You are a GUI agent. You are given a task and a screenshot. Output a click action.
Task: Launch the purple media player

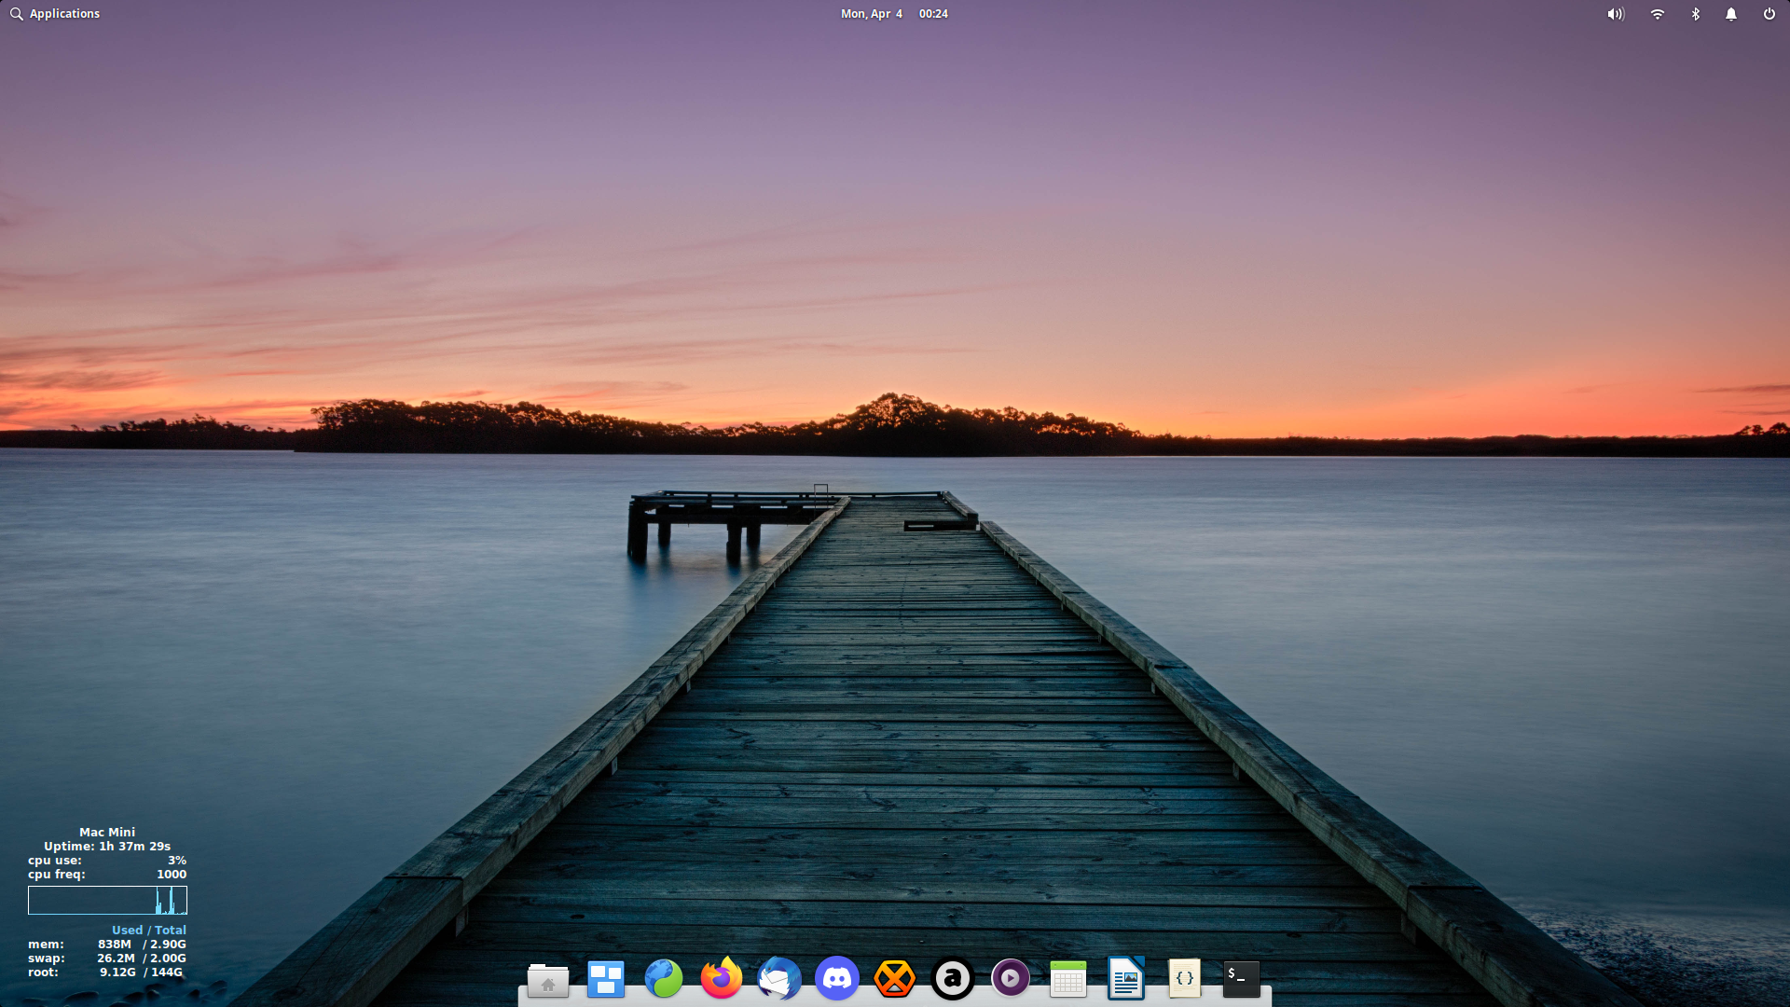click(1011, 979)
